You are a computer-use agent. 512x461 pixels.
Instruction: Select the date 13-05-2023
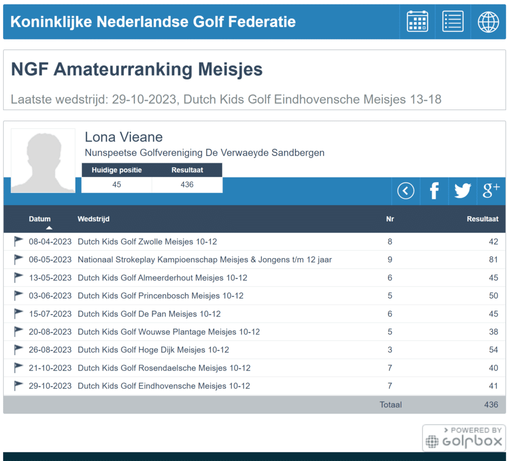point(50,277)
